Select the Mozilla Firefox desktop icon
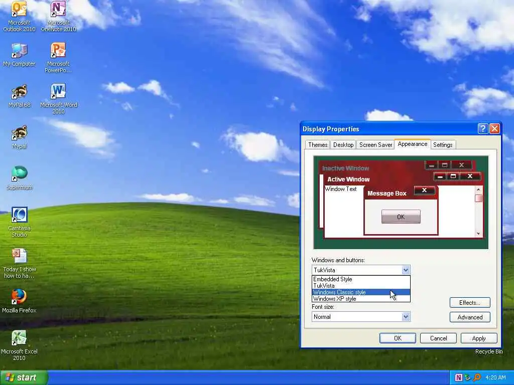514x385 pixels. point(19,301)
